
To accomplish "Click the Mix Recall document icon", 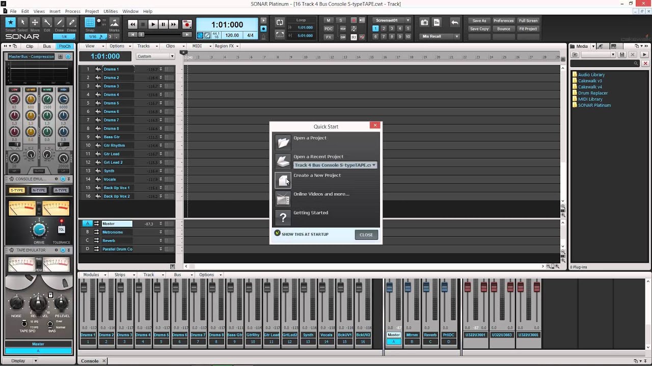I will (x=437, y=22).
